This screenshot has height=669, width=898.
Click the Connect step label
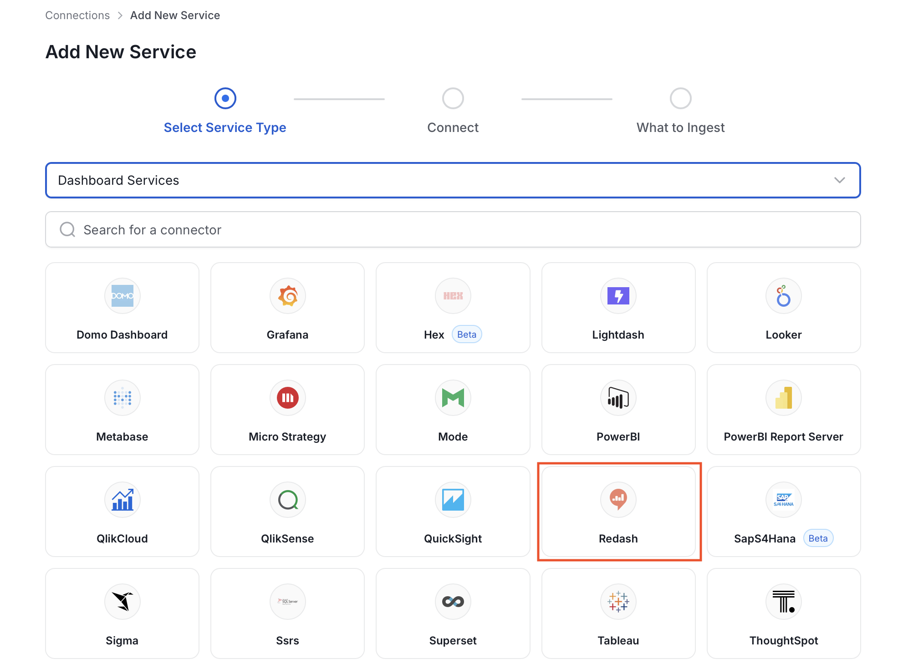pyautogui.click(x=453, y=127)
